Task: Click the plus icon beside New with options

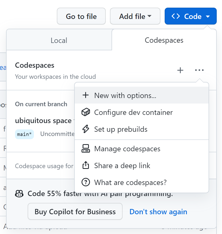Action: tap(86, 95)
